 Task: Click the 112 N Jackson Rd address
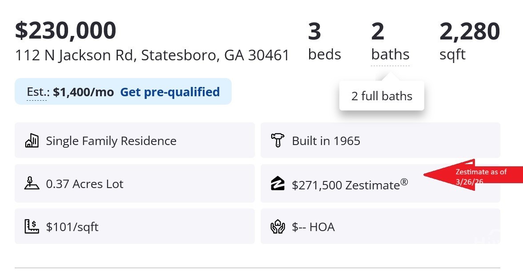tap(152, 55)
